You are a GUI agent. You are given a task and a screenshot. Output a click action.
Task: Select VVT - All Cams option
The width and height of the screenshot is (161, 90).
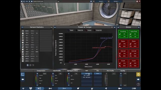[87, 77]
